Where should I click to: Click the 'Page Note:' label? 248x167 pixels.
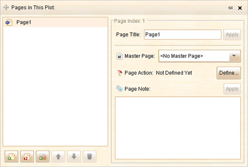(x=138, y=89)
